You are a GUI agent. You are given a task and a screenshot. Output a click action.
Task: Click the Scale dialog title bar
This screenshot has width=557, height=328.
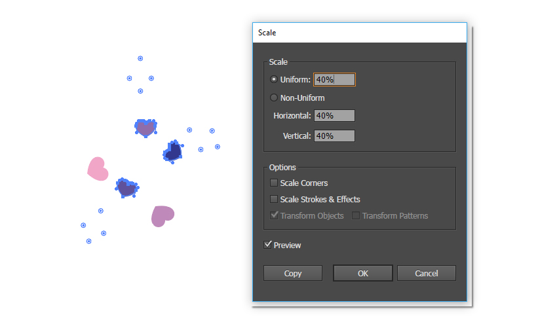click(360, 33)
